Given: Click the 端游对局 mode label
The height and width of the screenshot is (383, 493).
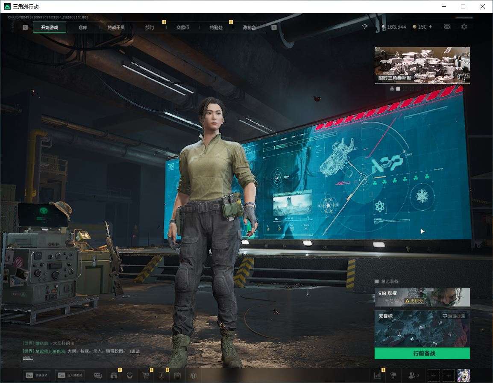Looking at the screenshot, I should pos(454,316).
